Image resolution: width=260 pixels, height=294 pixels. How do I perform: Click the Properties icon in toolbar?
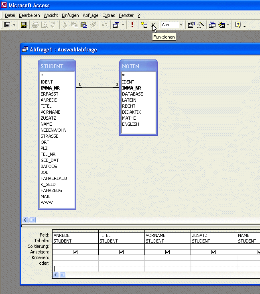[x=191, y=25]
